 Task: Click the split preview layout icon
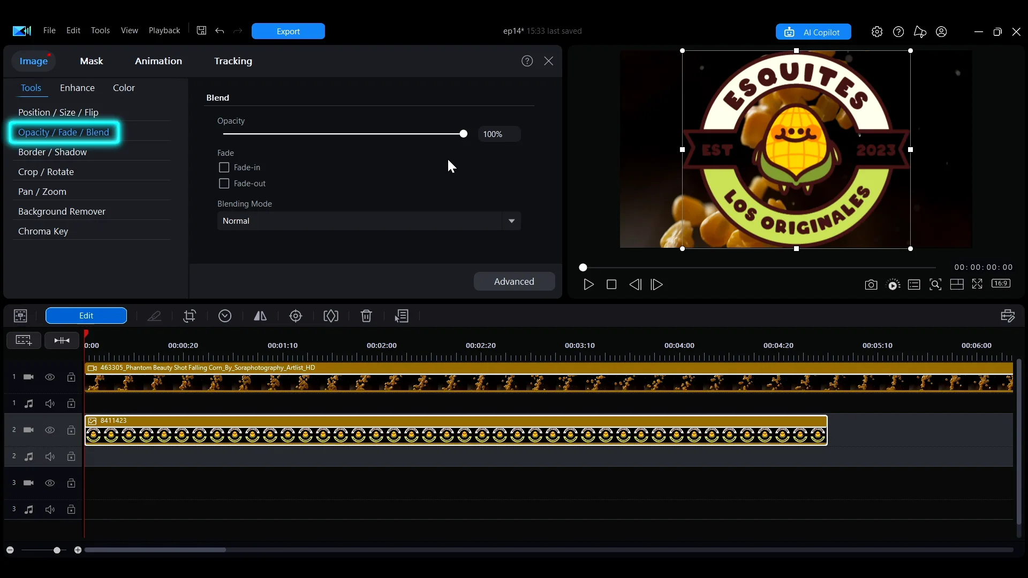[x=957, y=285]
